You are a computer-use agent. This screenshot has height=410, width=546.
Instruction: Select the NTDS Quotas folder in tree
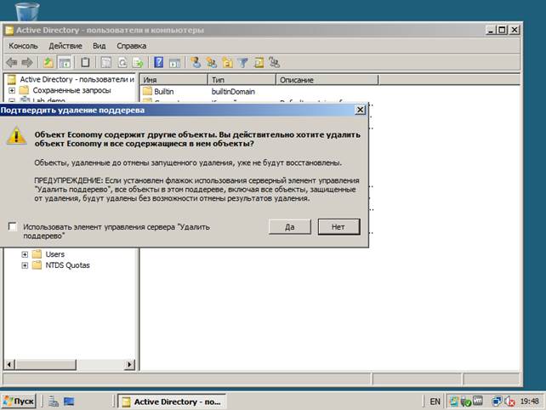[67, 265]
